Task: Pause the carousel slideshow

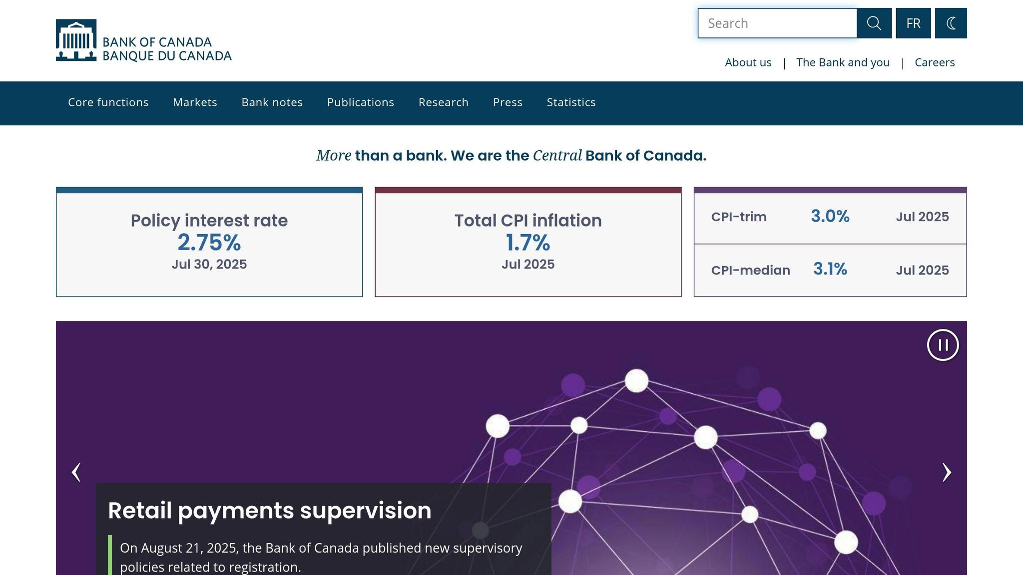Action: tap(943, 345)
